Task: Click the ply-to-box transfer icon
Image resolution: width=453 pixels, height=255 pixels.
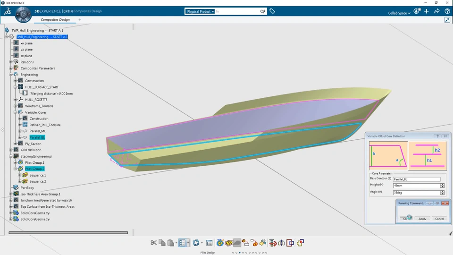Action: (x=245, y=243)
